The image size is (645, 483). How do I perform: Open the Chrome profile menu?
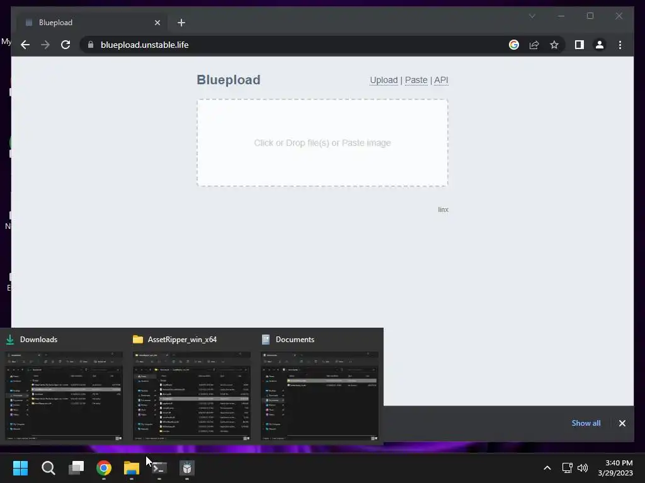click(600, 45)
